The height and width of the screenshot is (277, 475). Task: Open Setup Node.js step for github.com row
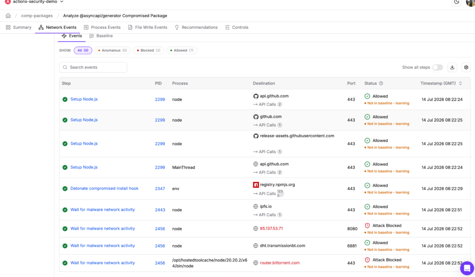tap(84, 120)
